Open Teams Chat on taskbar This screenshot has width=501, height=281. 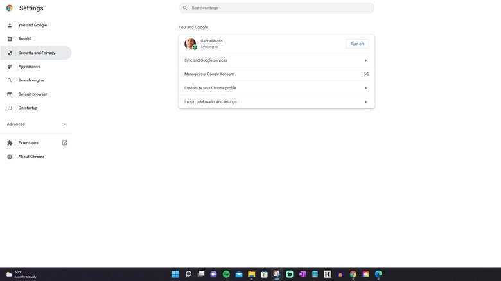(213, 274)
